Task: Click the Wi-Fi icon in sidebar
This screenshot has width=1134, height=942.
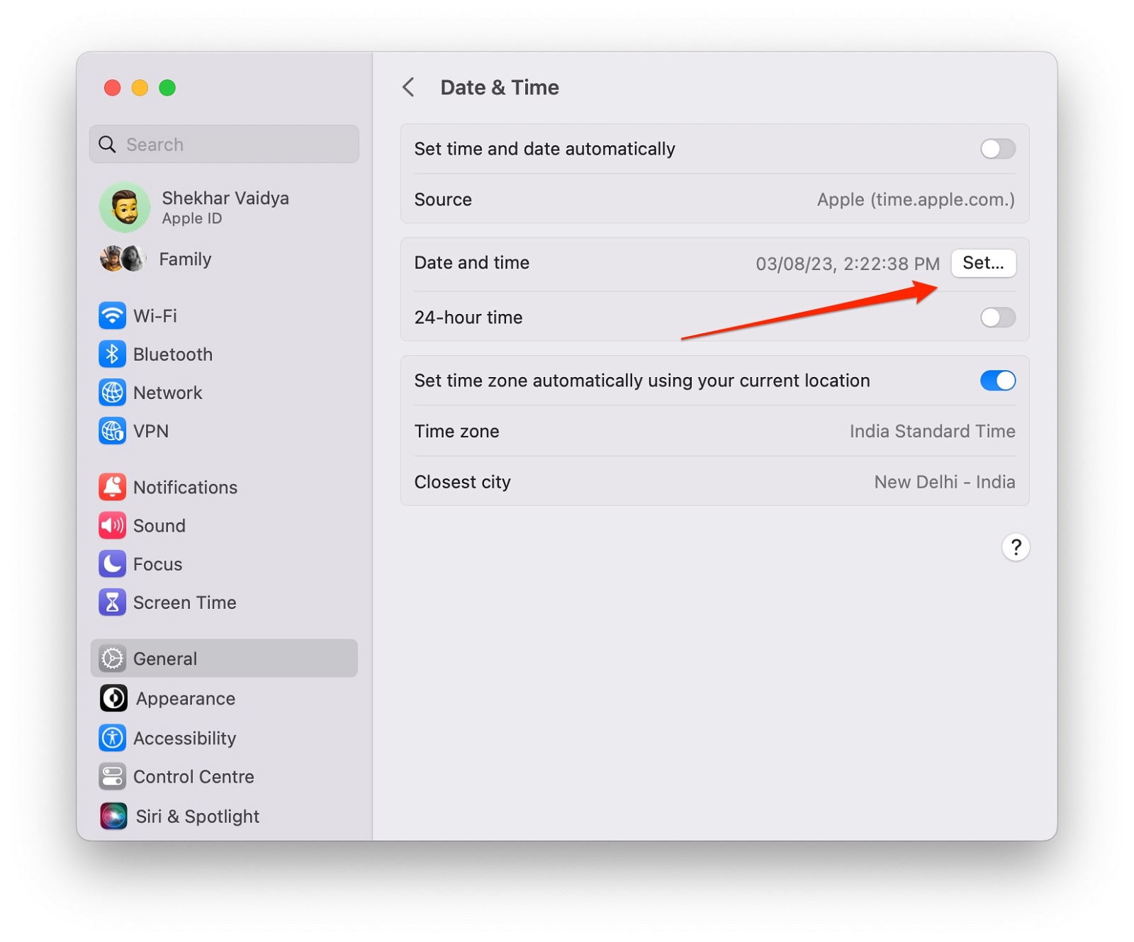Action: point(112,315)
